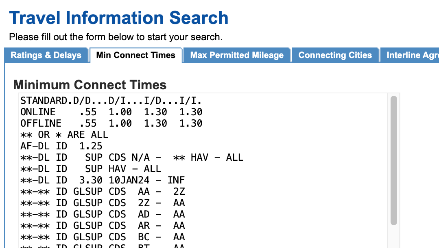
Task: Click the ** OR * ARE ALL line
Action: click(64, 134)
